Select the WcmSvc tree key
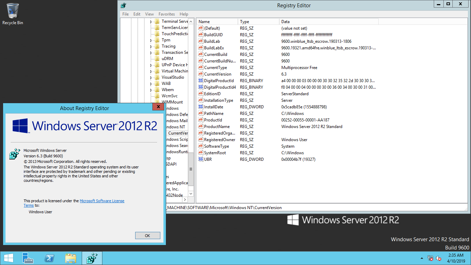The height and width of the screenshot is (265, 471). pyautogui.click(x=170, y=96)
